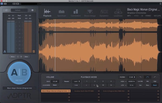Click the Stereo Image icon
Viewport: 162px width, 103px height.
coord(90,12)
